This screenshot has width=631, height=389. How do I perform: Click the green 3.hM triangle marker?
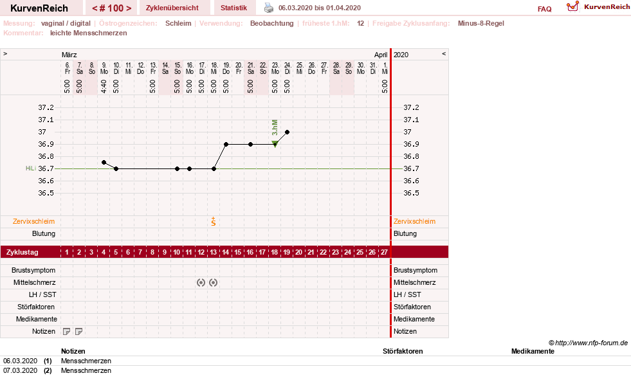[275, 144]
